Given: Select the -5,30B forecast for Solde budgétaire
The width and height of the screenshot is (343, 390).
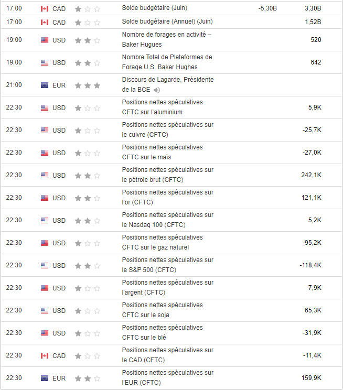Looking at the screenshot, I should (x=267, y=8).
